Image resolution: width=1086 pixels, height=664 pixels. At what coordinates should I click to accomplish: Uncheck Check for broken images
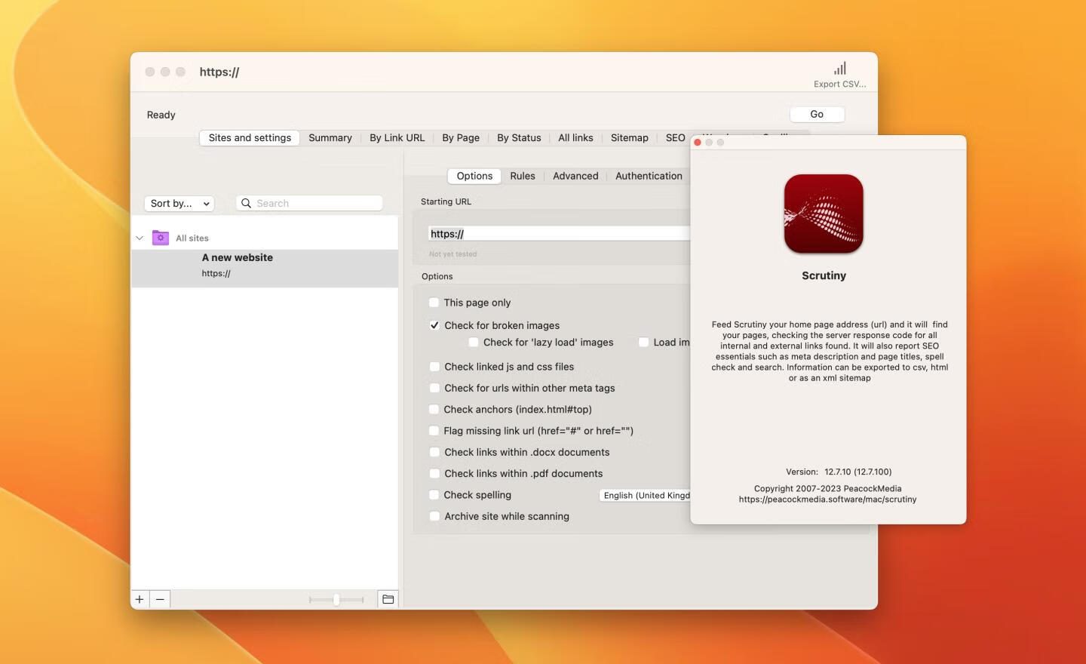pos(434,325)
